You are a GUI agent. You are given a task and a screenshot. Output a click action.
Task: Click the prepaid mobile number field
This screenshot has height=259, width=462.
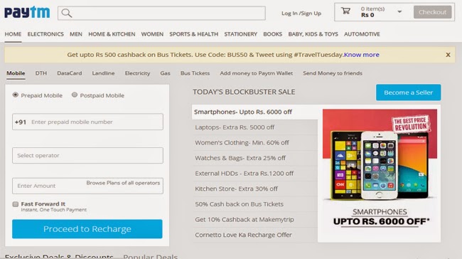tap(87, 122)
